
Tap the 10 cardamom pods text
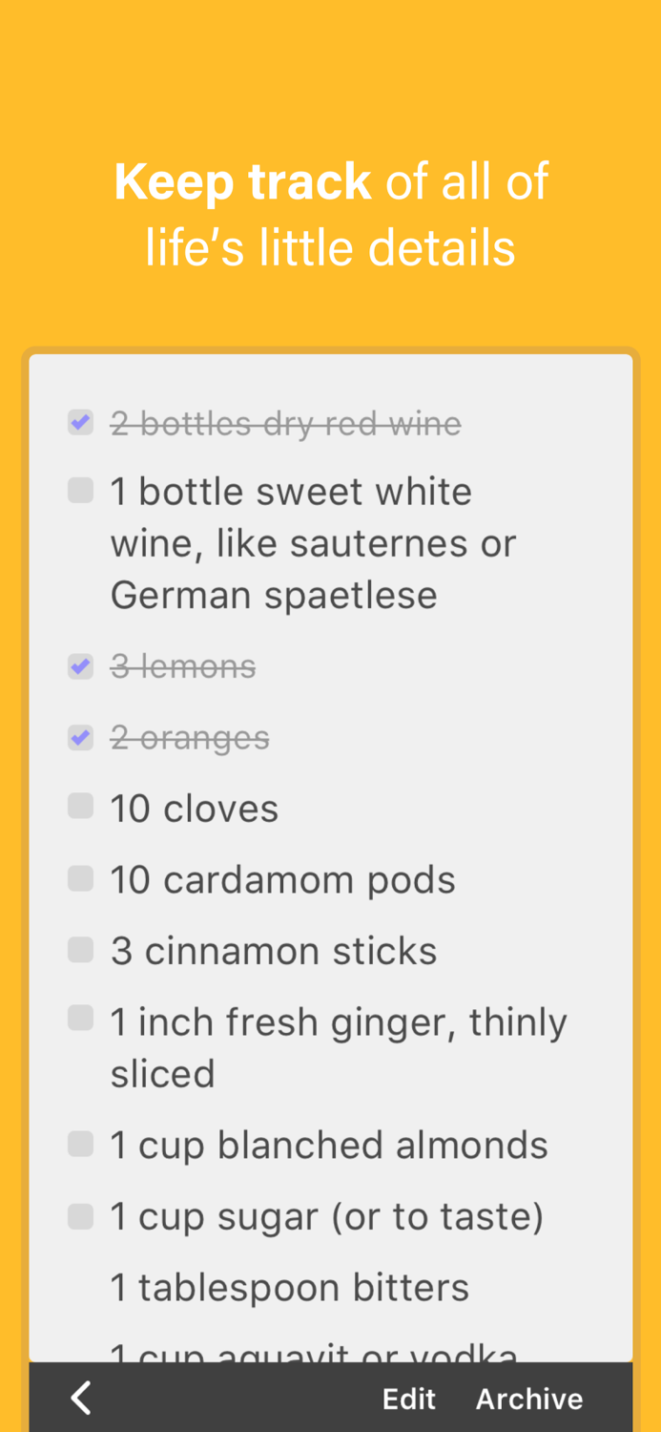coord(282,879)
